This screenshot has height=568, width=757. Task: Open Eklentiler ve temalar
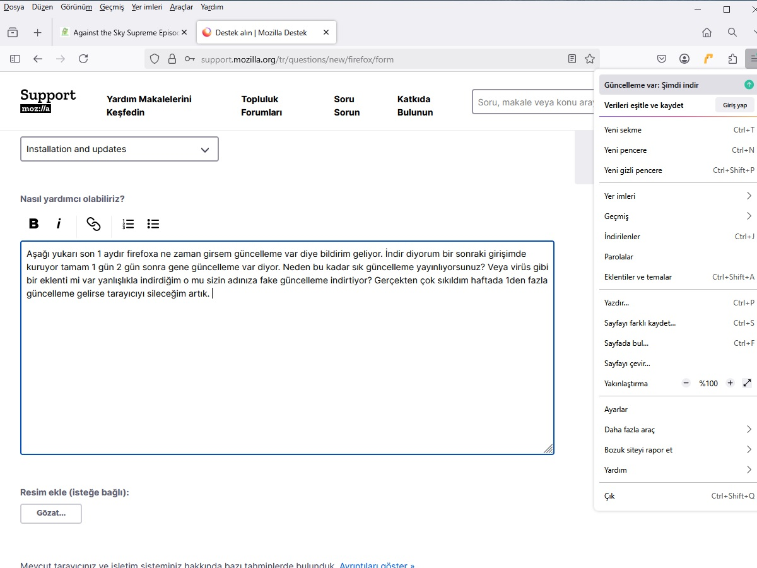point(678,277)
